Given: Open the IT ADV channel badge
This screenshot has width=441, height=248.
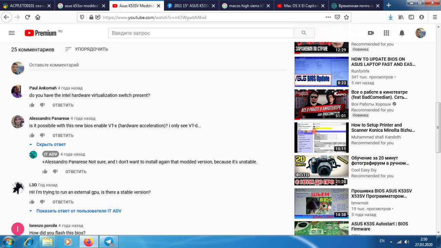Looking at the screenshot, I should [x=50, y=154].
